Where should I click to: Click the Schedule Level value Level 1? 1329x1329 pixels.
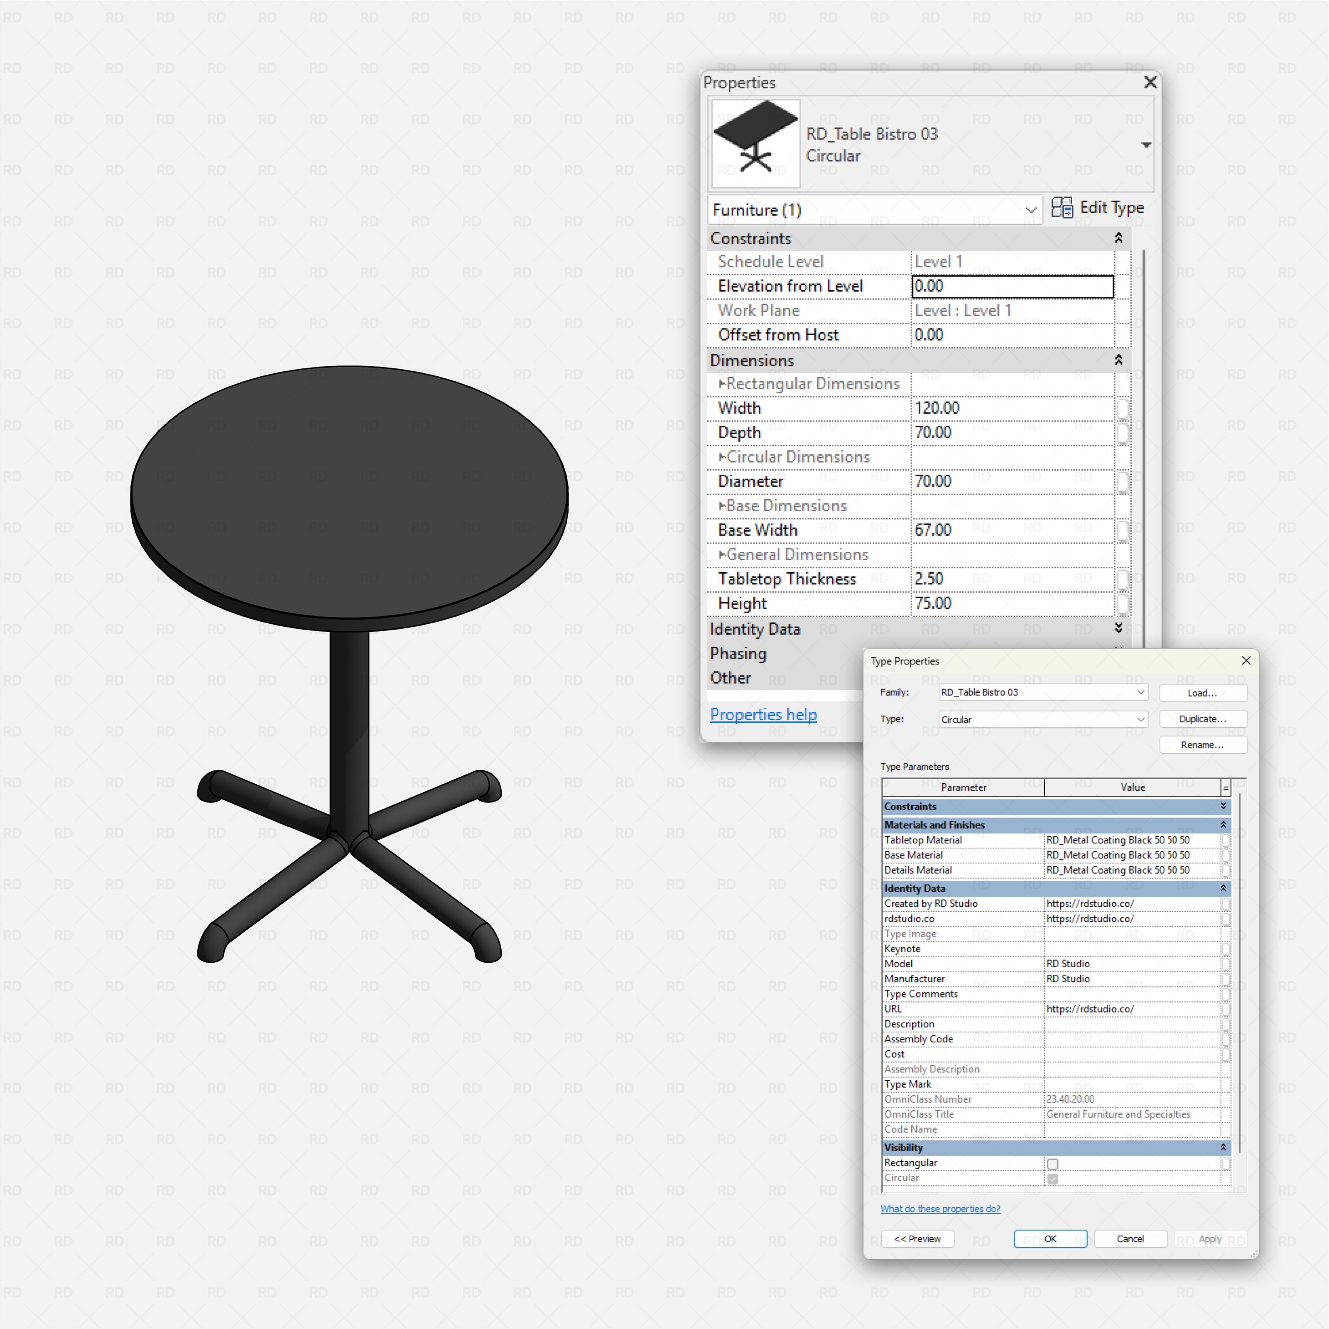click(x=1013, y=262)
